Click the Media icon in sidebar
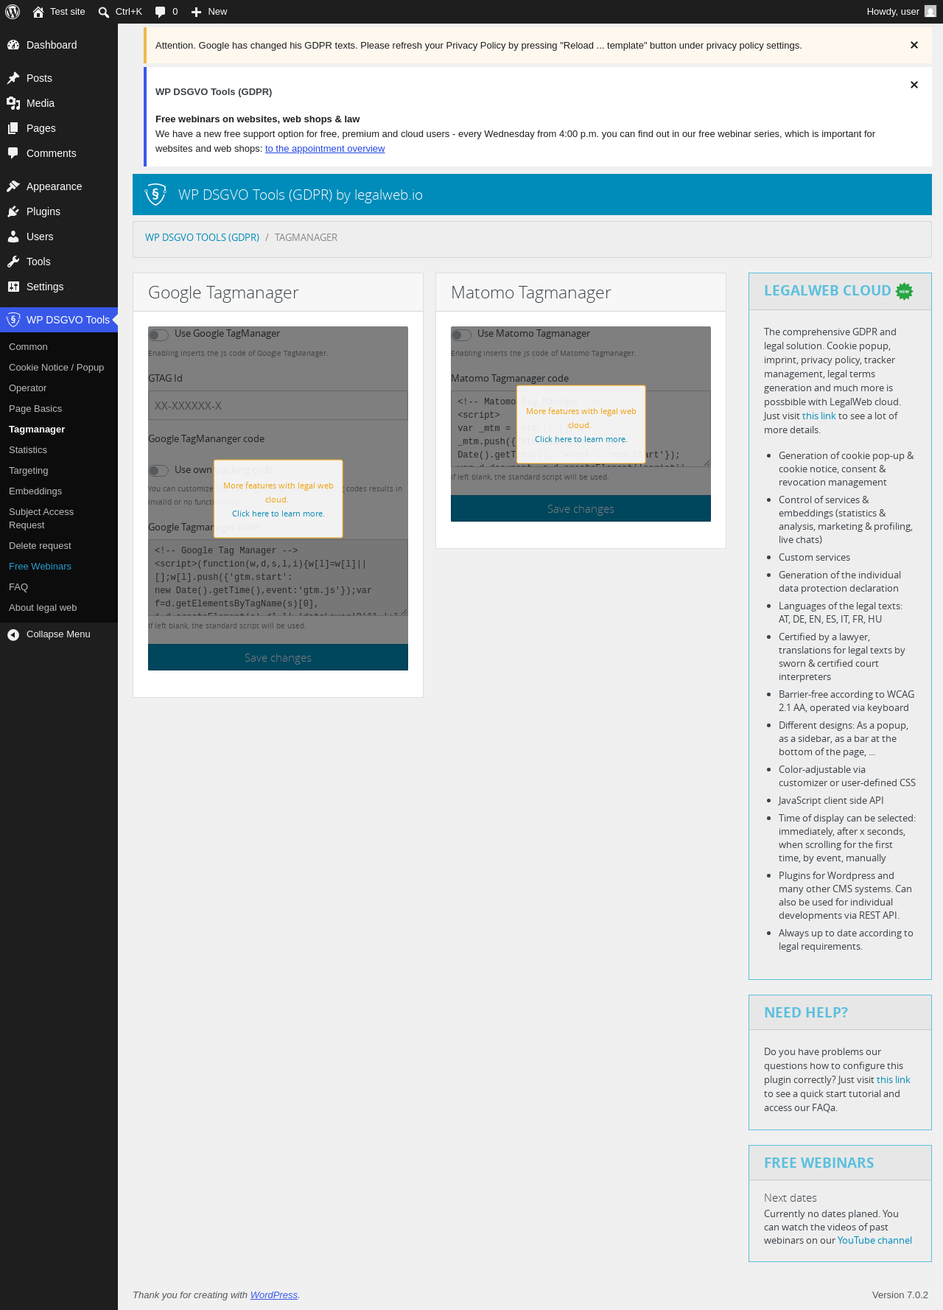This screenshot has width=943, height=1310. (13, 103)
